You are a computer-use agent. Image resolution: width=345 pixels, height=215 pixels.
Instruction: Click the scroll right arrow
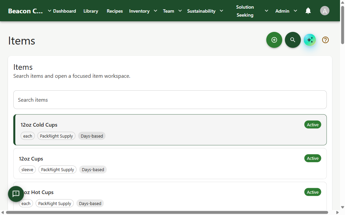[337, 212]
